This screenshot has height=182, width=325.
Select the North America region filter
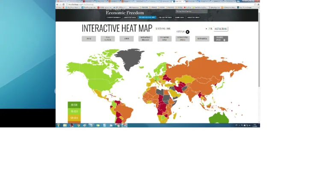click(202, 39)
